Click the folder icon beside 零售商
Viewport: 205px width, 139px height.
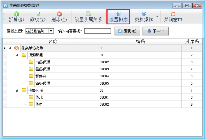(x=31, y=76)
